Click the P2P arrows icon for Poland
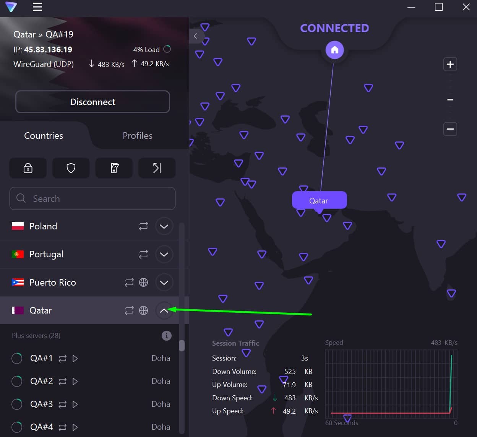 143,226
